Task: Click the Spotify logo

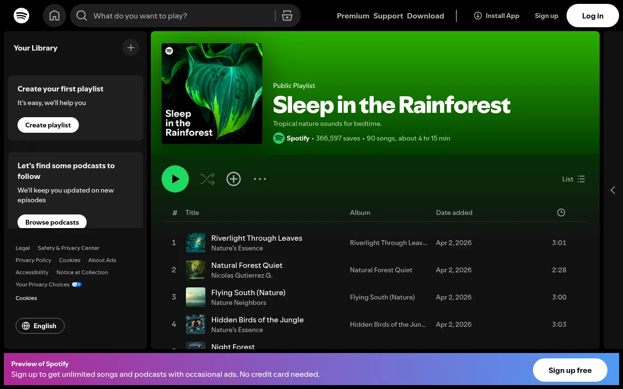Action: [21, 16]
